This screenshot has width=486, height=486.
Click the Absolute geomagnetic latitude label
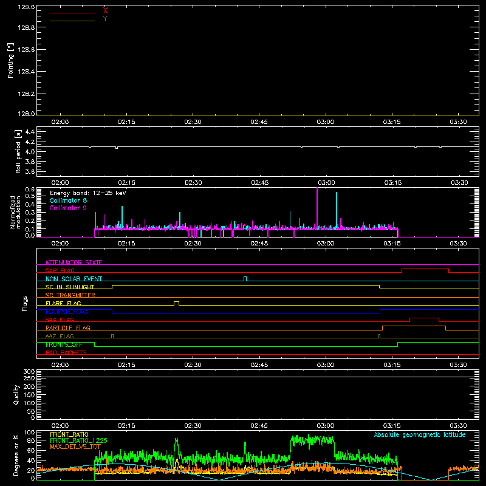420,435
